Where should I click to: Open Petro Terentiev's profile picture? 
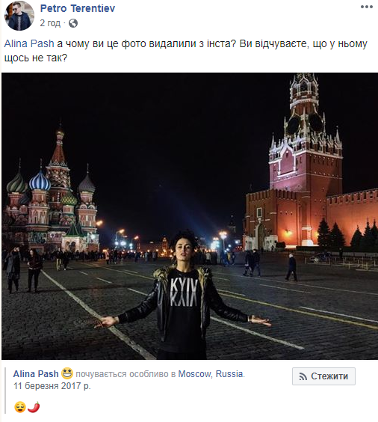pos(19,16)
